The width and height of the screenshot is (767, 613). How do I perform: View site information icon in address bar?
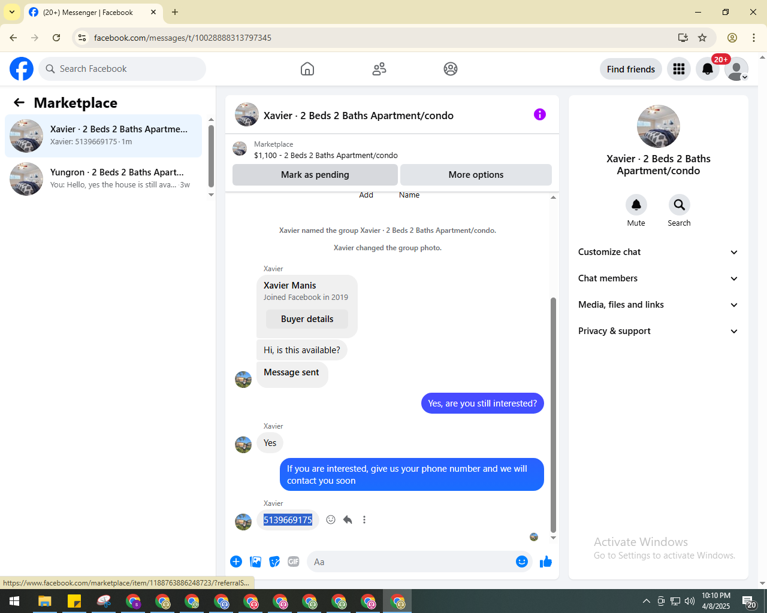click(x=82, y=38)
